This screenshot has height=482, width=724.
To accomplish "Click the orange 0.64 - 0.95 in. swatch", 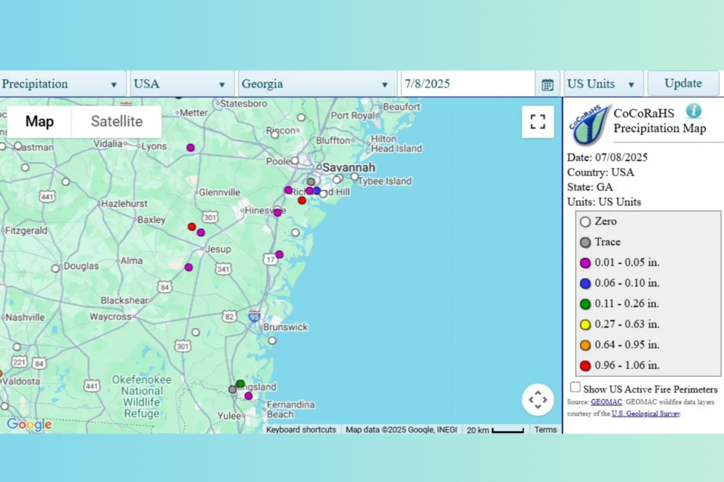I will pos(585,345).
